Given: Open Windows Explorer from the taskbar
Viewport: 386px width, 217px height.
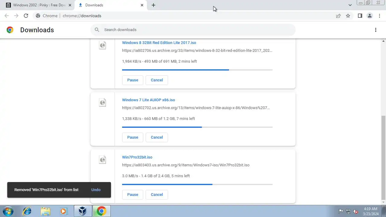Looking at the screenshot, I should tap(46, 211).
